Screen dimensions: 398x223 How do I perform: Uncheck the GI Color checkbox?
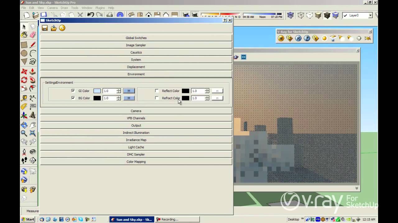coord(73,91)
